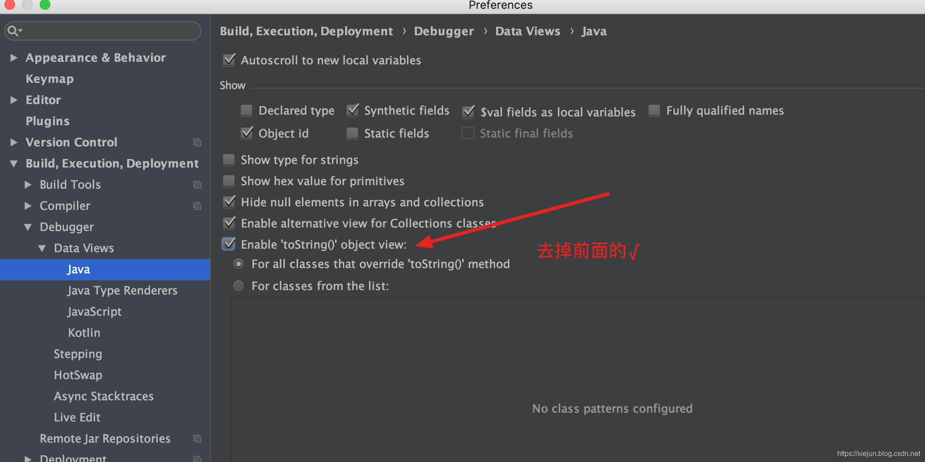925x462 pixels.
Task: Click the Version Control tree label
Action: [71, 142]
